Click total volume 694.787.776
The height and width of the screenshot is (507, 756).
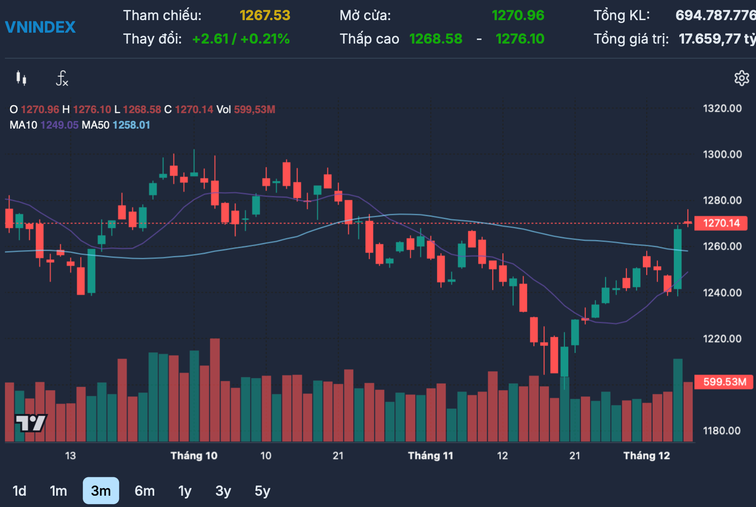click(716, 16)
